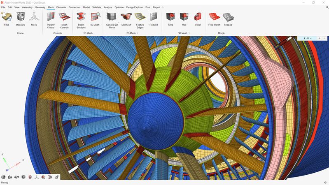Screen dimensions: 329x185
Task: Expand the 3D Mesh group options
Action: (x=189, y=33)
